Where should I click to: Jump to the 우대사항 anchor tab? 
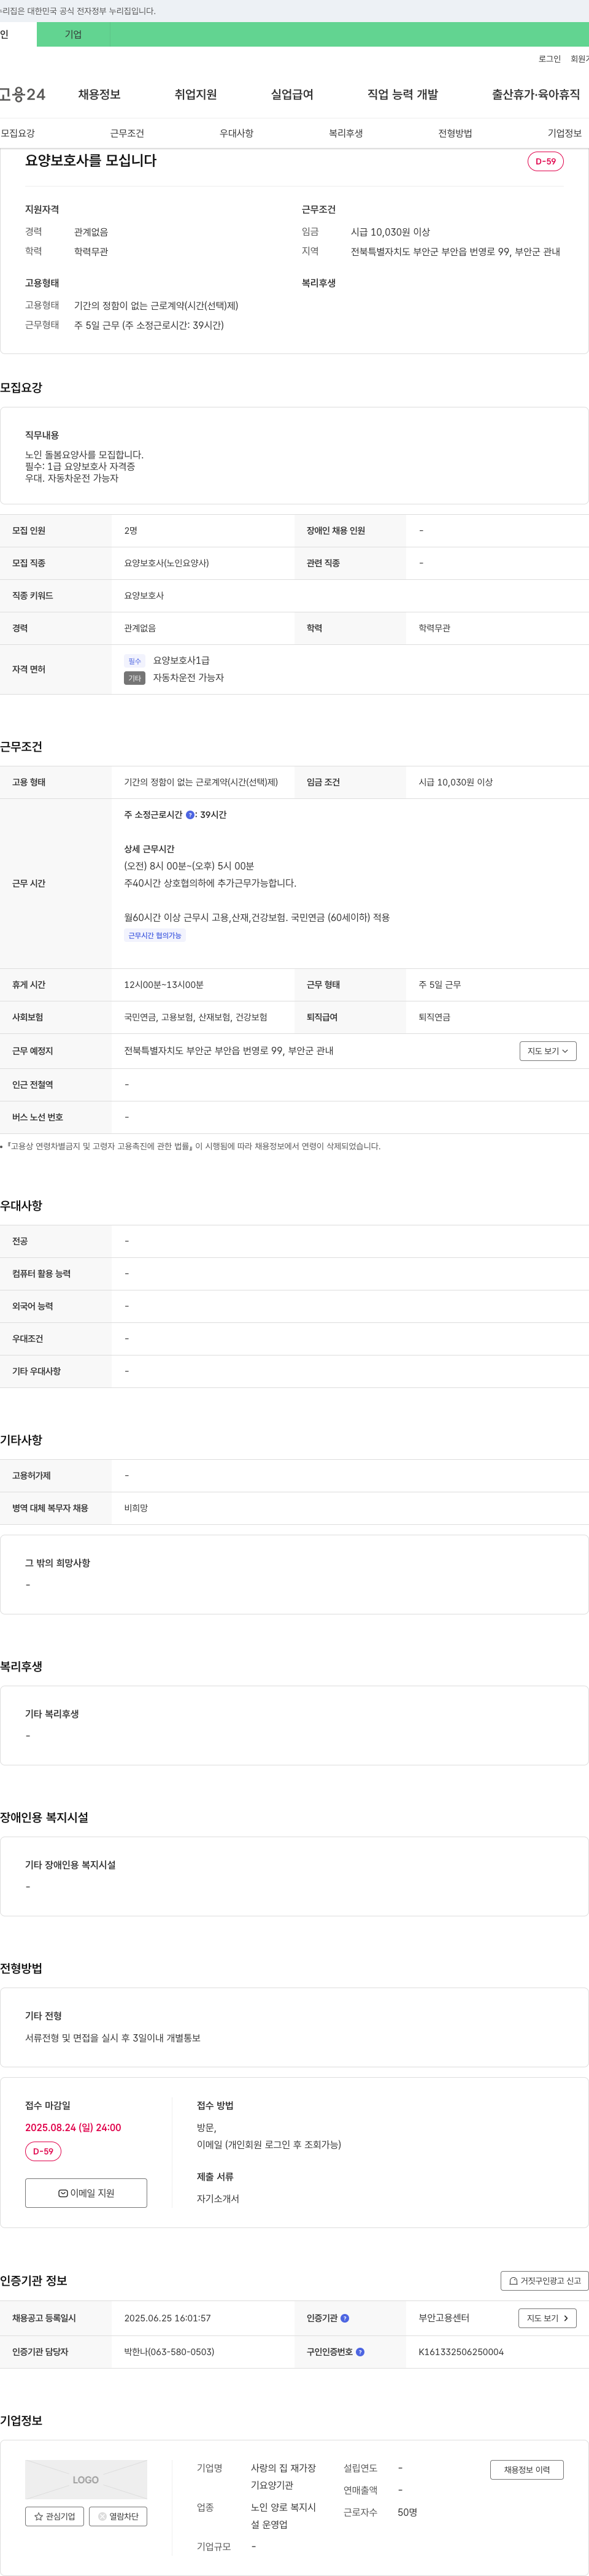(x=236, y=133)
